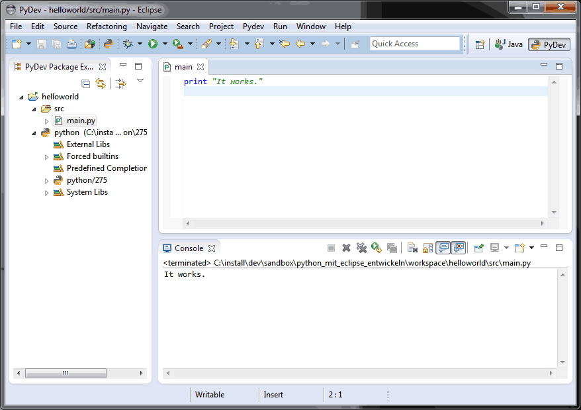This screenshot has width=581, height=410.
Task: Open the Refactoring menu
Action: [107, 26]
